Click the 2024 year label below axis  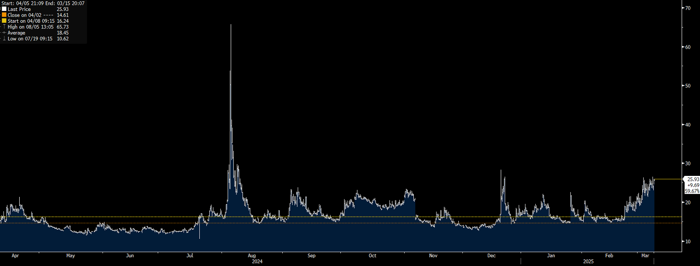pos(257,262)
